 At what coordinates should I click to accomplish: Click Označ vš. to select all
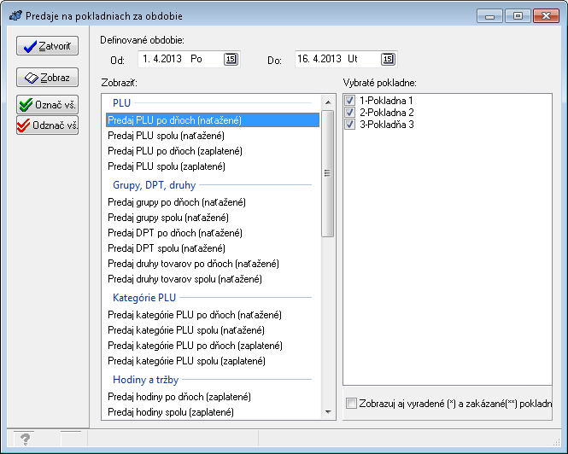(48, 106)
